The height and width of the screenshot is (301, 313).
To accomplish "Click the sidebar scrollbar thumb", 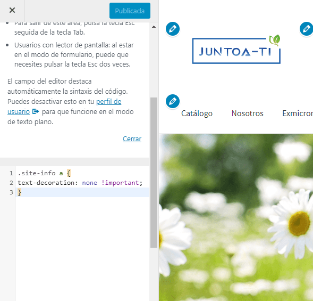I will 154,173.
